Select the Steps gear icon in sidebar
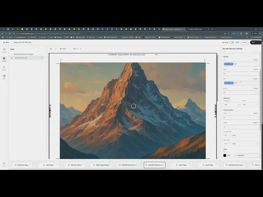Screen dimensions: 263x197 click(x=4, y=59)
